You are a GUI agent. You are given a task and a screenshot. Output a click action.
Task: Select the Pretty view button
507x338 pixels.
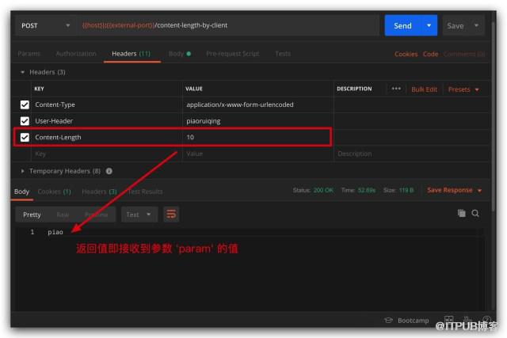point(32,215)
